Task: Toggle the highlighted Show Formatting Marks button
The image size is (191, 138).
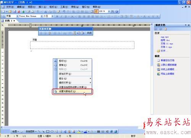Action: [96, 11]
